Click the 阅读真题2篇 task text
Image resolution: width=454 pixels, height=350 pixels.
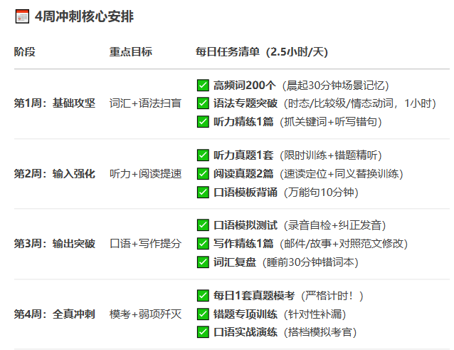click(243, 174)
